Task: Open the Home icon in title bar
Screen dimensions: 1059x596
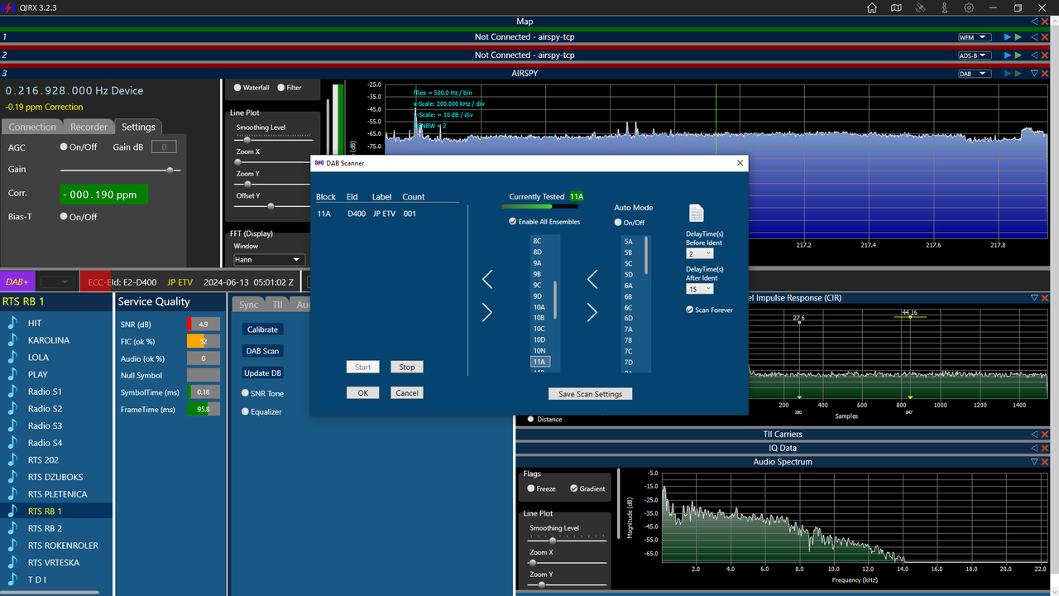Action: (x=872, y=7)
